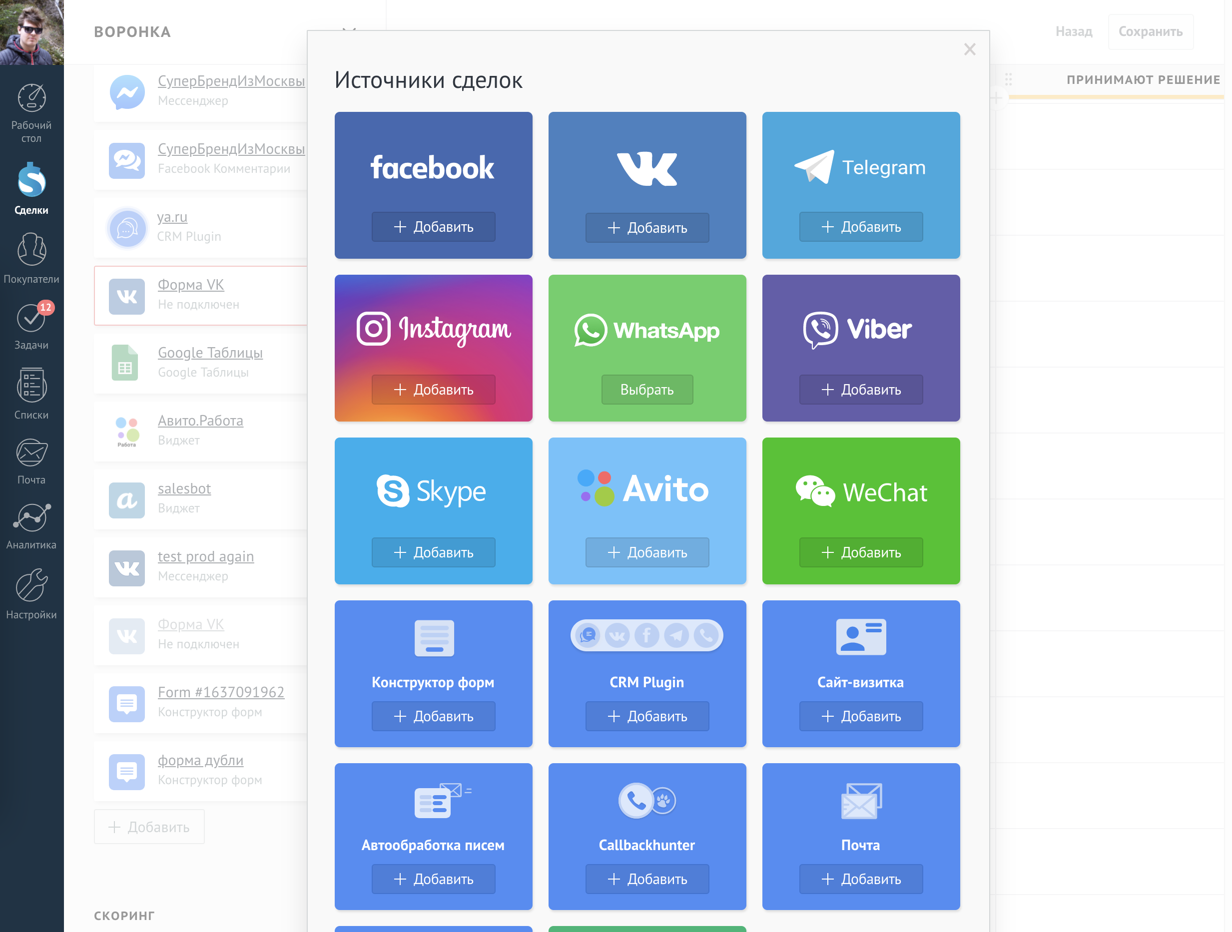Add Почта source in dialog
This screenshot has width=1232, height=932.
pos(861,879)
